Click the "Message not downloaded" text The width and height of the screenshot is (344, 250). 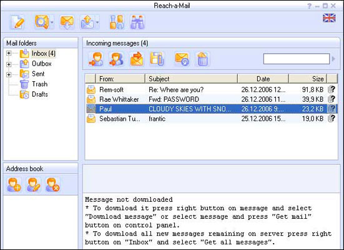pyautogui.click(x=129, y=199)
